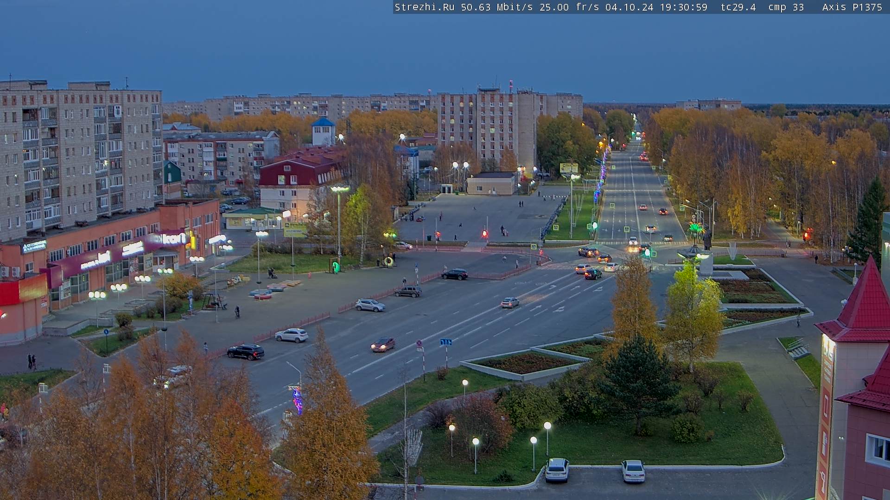Click the Strezhi.Ru overlay text
The height and width of the screenshot is (500, 890).
(424, 7)
